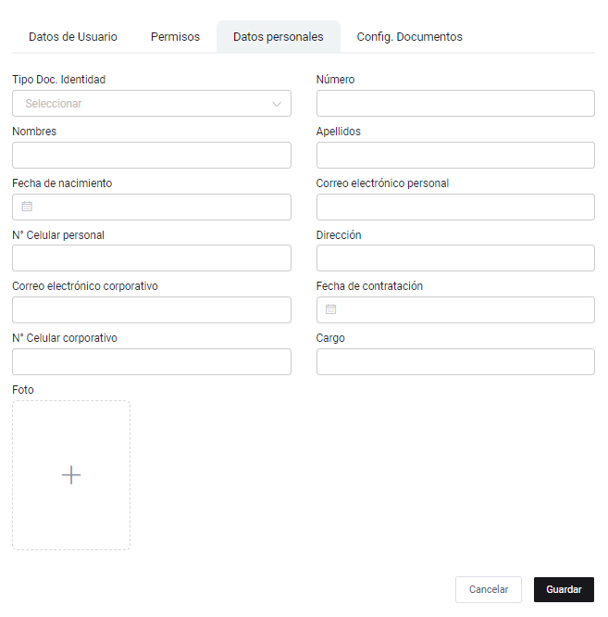Click the Correo electrónico corporativo field
Viewport: 608px width, 617px height.
coord(152,310)
